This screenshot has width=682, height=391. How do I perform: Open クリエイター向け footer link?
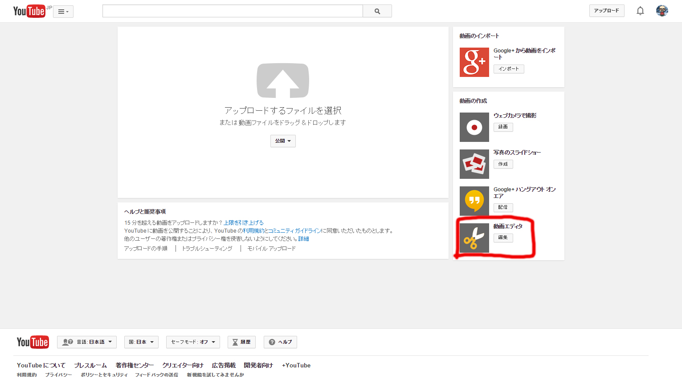pos(183,365)
